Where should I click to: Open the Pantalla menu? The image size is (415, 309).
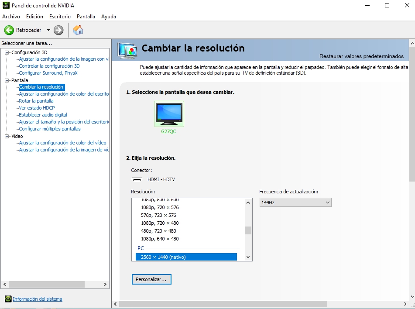pos(86,17)
